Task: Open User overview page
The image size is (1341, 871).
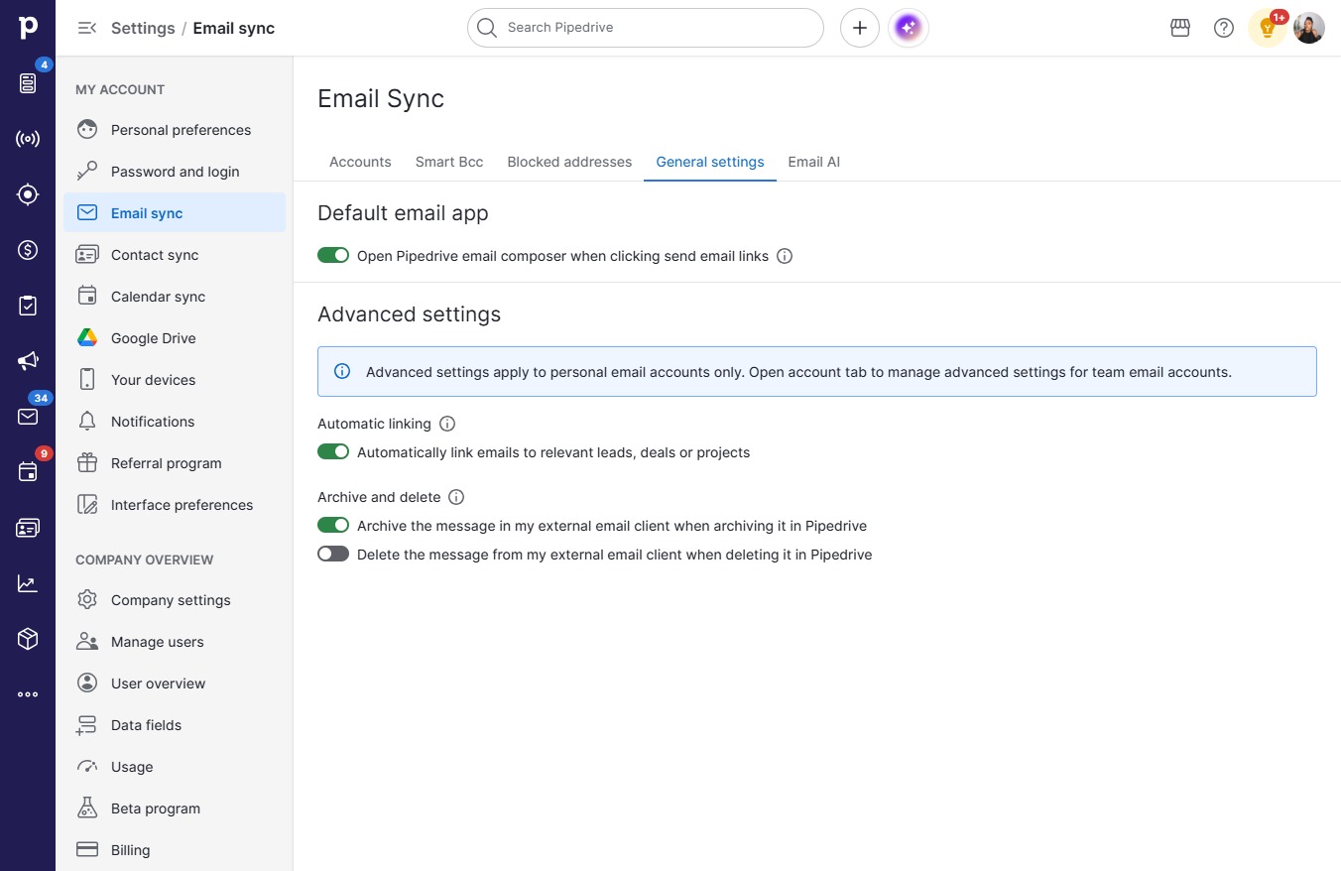Action: (175, 684)
